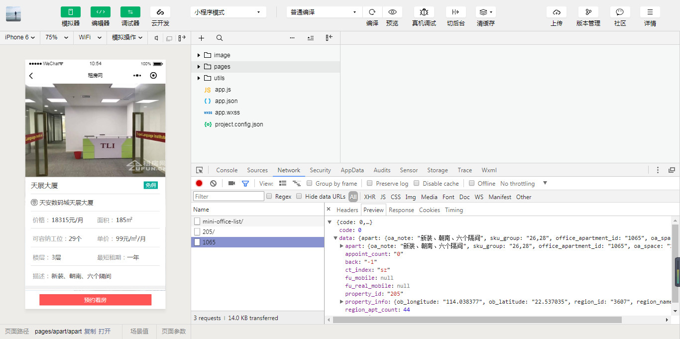Click the red record network log button
680x339 pixels.
[x=199, y=184]
